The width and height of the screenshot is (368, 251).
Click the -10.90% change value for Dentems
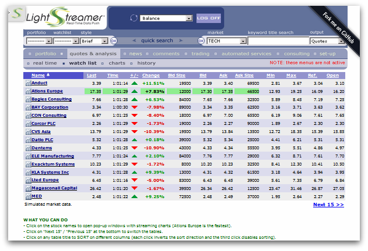point(154,148)
